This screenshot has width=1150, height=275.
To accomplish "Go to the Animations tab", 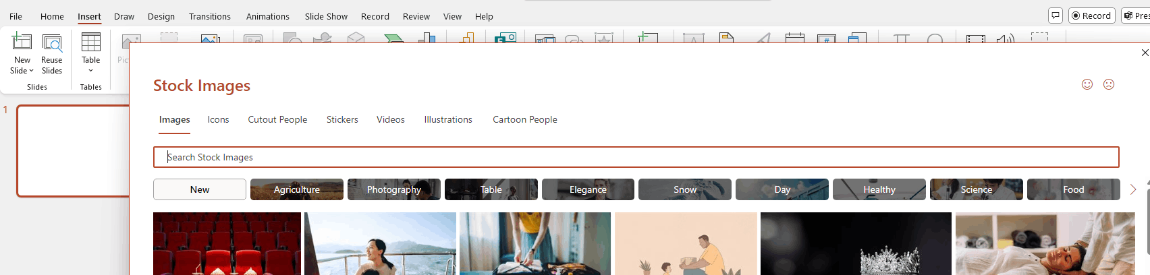I will [268, 16].
